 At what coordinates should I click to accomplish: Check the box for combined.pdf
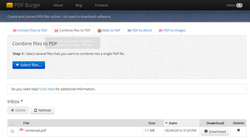[x=12, y=131]
